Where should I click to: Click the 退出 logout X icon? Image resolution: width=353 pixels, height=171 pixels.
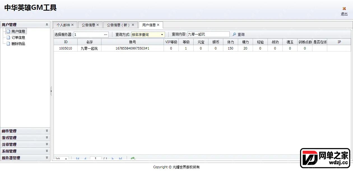(344, 9)
